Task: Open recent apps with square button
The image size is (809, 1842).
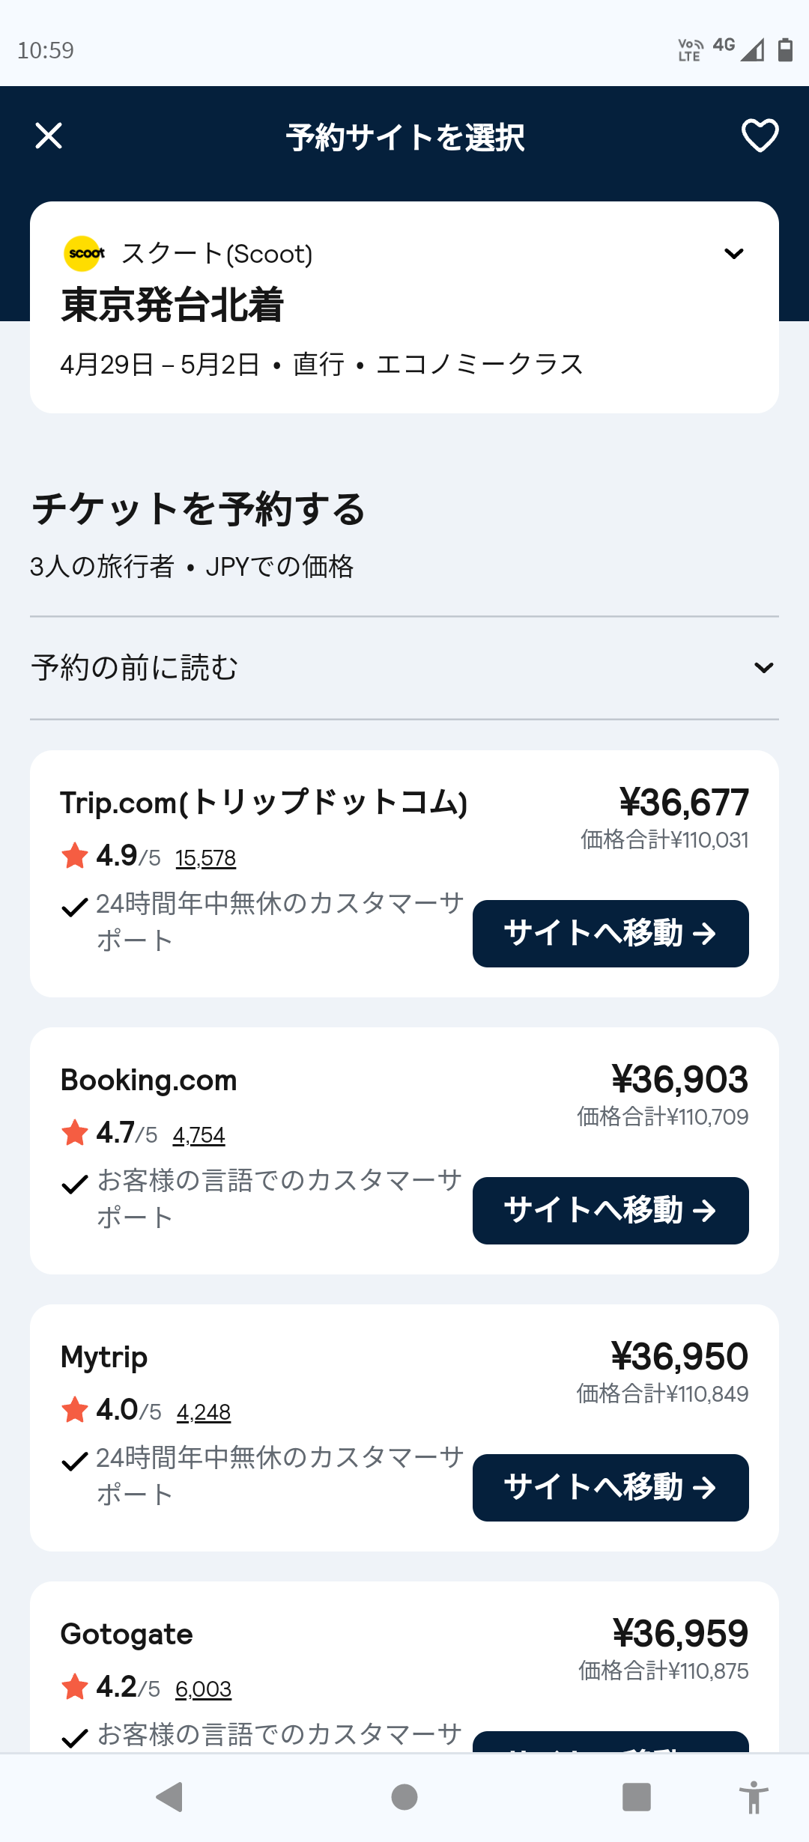Action: 636,1796
